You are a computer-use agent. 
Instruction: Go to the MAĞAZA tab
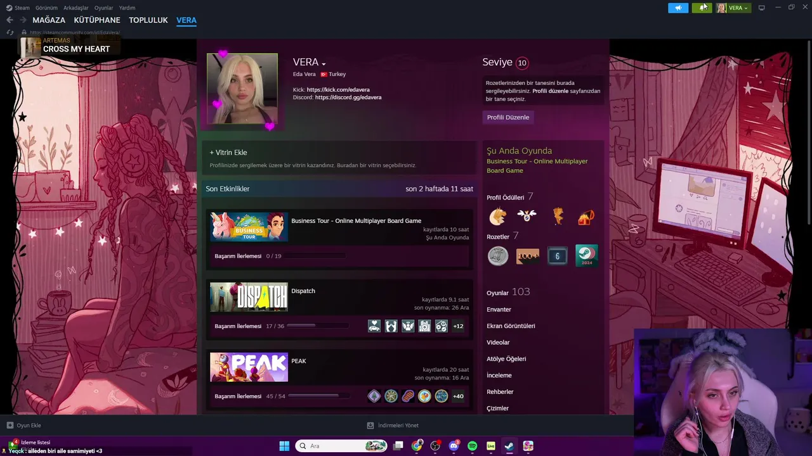click(x=49, y=20)
